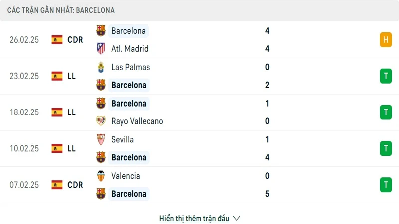Select the Rayo Vallecano team name
This screenshot has width=399, height=224.
pos(137,121)
